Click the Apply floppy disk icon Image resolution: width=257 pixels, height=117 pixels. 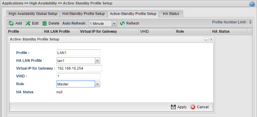click(173, 107)
